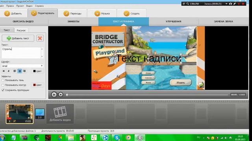Play the video preview
The width and height of the screenshot is (252, 141).
click(54, 95)
